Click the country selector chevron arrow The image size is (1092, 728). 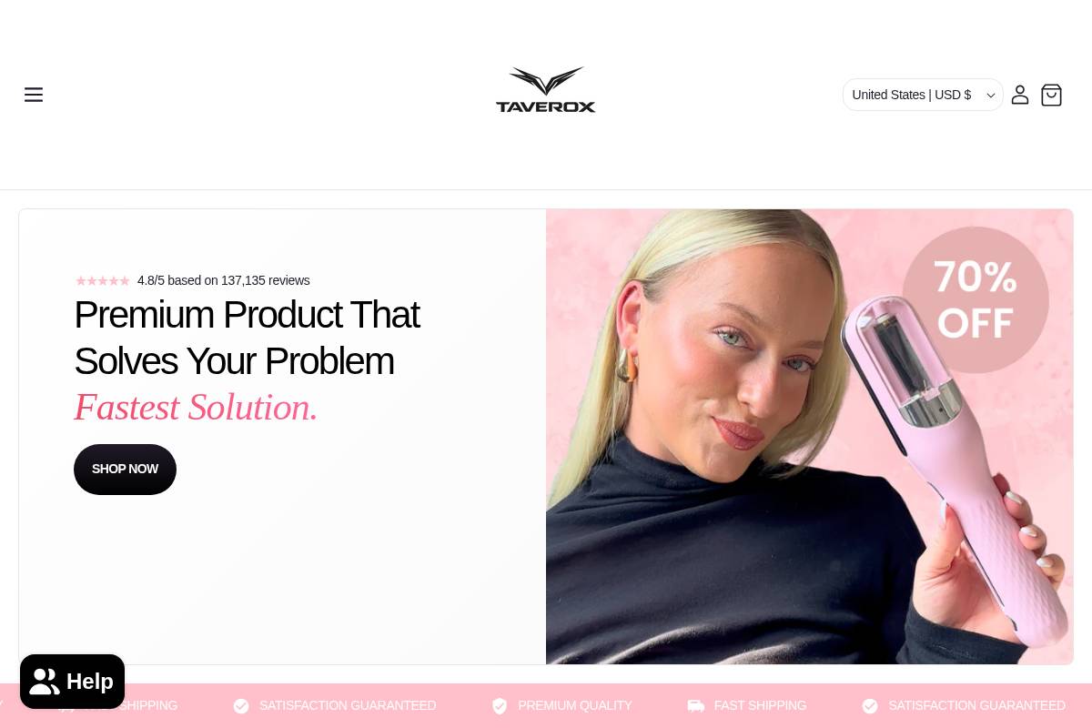991,96
